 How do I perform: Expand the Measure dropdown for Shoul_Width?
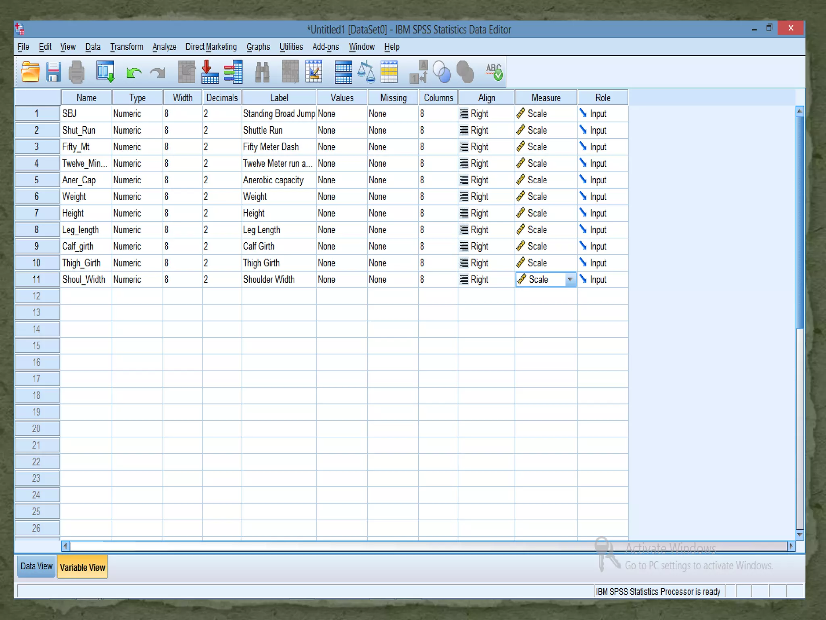(570, 279)
